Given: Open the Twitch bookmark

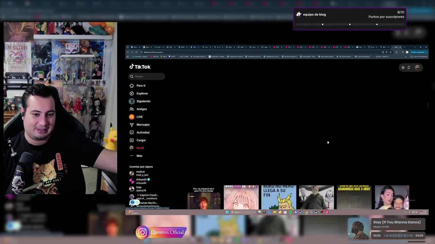Looking at the screenshot, I should pos(172,57).
